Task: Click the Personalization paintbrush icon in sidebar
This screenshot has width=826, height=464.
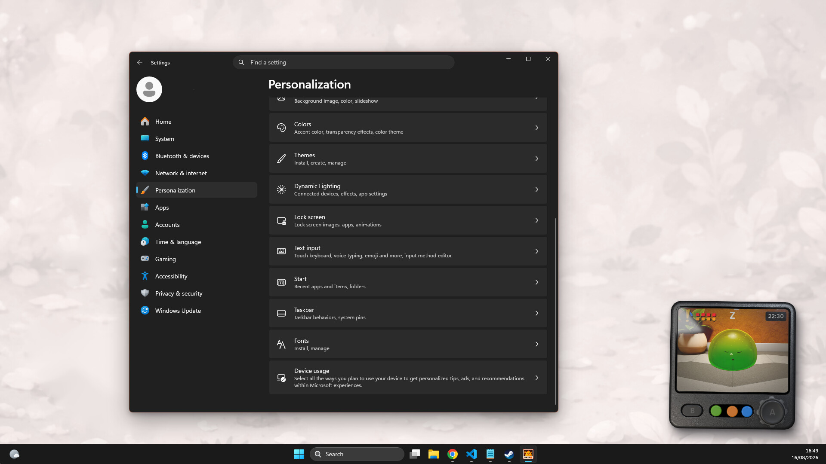Action: (x=145, y=190)
